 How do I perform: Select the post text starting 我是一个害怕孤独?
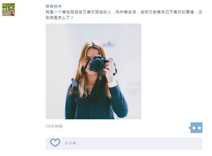pos(124,15)
